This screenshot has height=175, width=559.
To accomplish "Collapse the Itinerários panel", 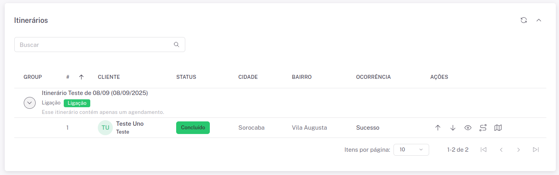I will pos(539,20).
